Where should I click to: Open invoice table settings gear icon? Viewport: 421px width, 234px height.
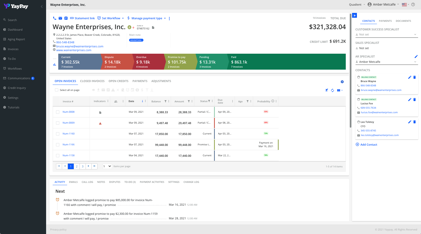(x=342, y=82)
